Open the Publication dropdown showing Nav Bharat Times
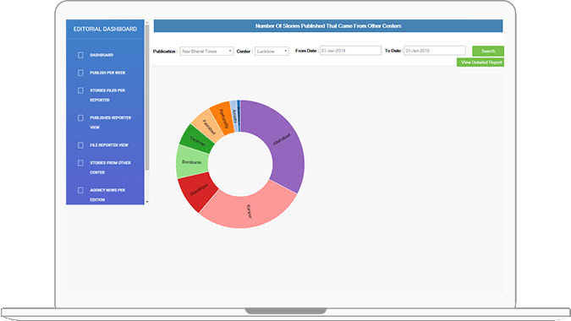The width and height of the screenshot is (571, 321). [x=206, y=52]
